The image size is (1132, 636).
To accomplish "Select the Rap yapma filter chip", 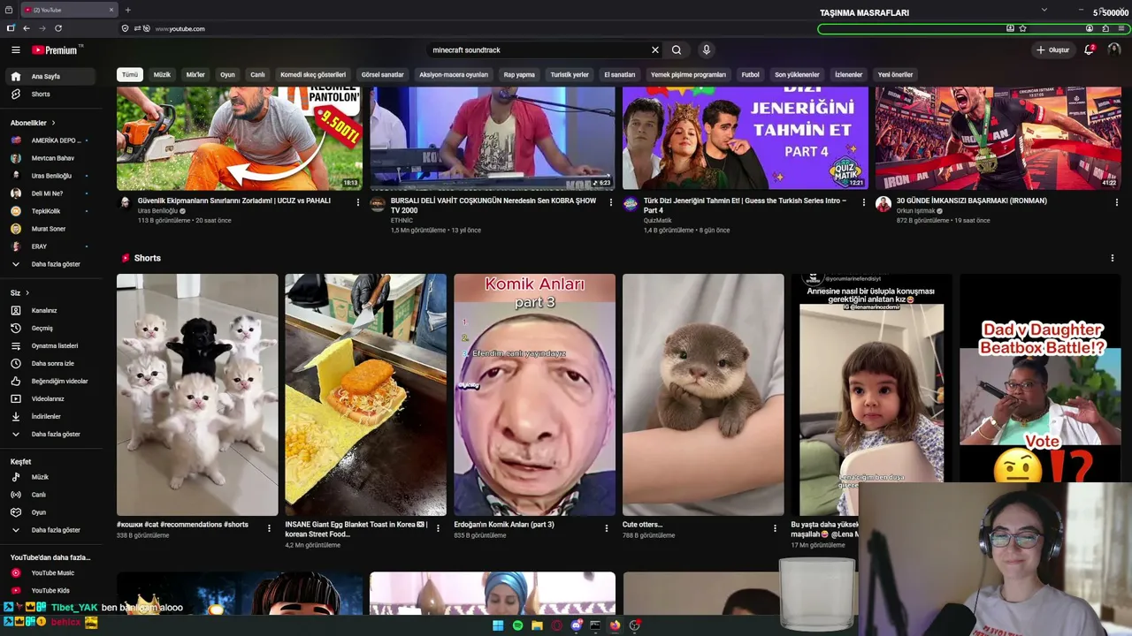I will click(519, 75).
